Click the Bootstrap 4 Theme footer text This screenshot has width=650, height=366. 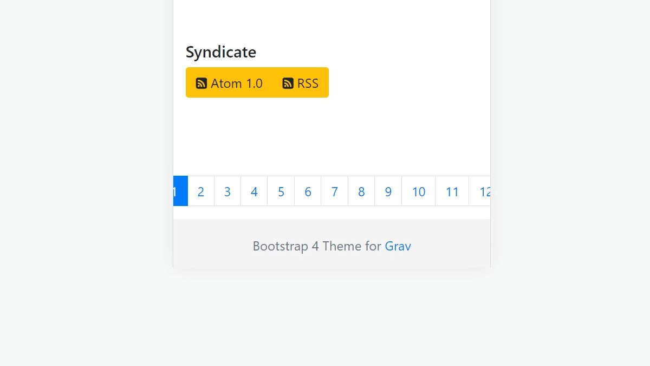[317, 246]
